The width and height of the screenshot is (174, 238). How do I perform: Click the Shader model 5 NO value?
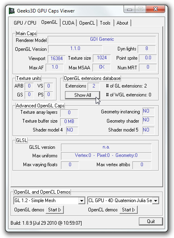coord(149,130)
